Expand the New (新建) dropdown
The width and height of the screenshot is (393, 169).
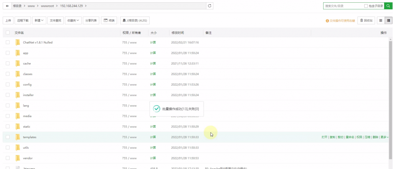click(x=39, y=20)
